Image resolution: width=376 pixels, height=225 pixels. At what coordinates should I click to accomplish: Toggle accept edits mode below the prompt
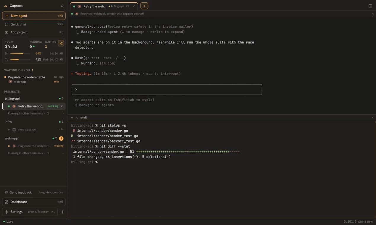(x=115, y=100)
